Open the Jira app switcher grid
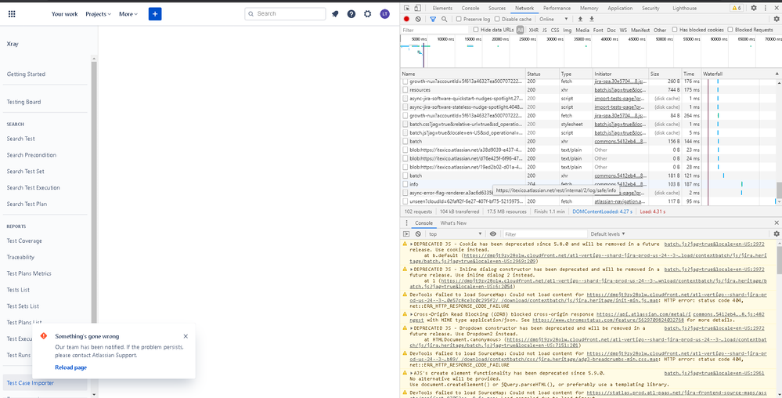This screenshot has width=782, height=398. [12, 14]
